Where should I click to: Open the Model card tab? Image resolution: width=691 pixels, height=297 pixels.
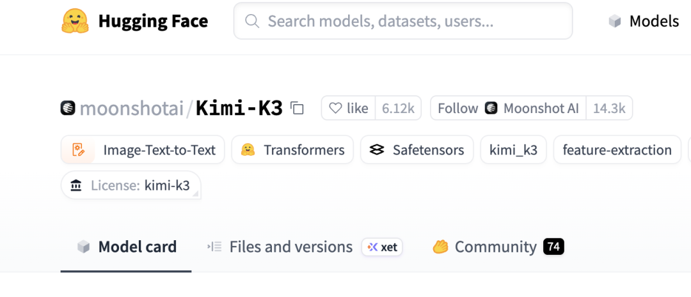126,247
